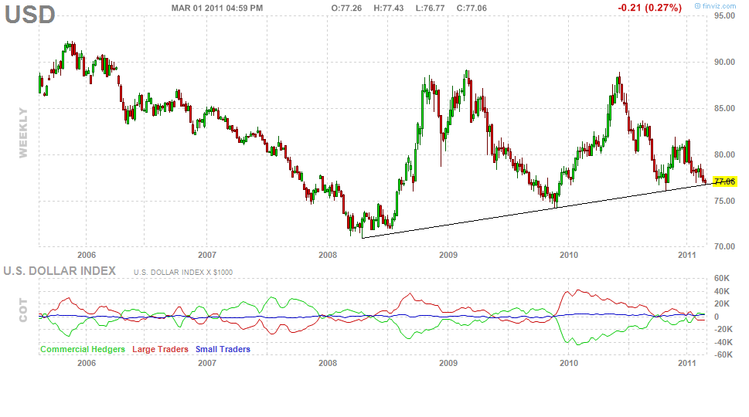Select Commercial Hedgers in the legend
749x417 pixels.
82,349
